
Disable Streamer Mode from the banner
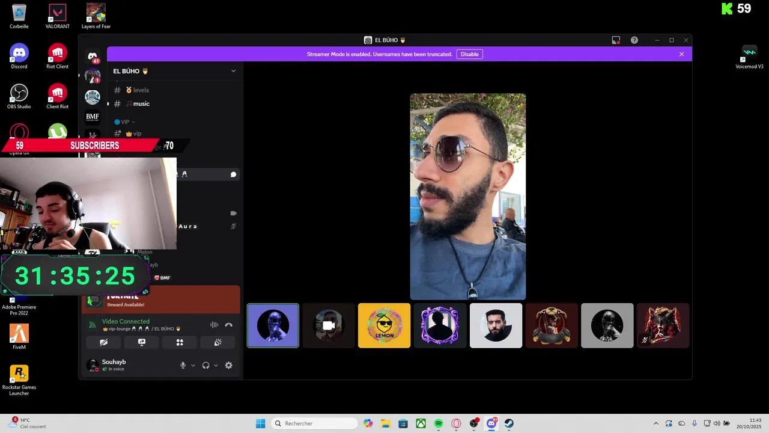[x=470, y=54]
